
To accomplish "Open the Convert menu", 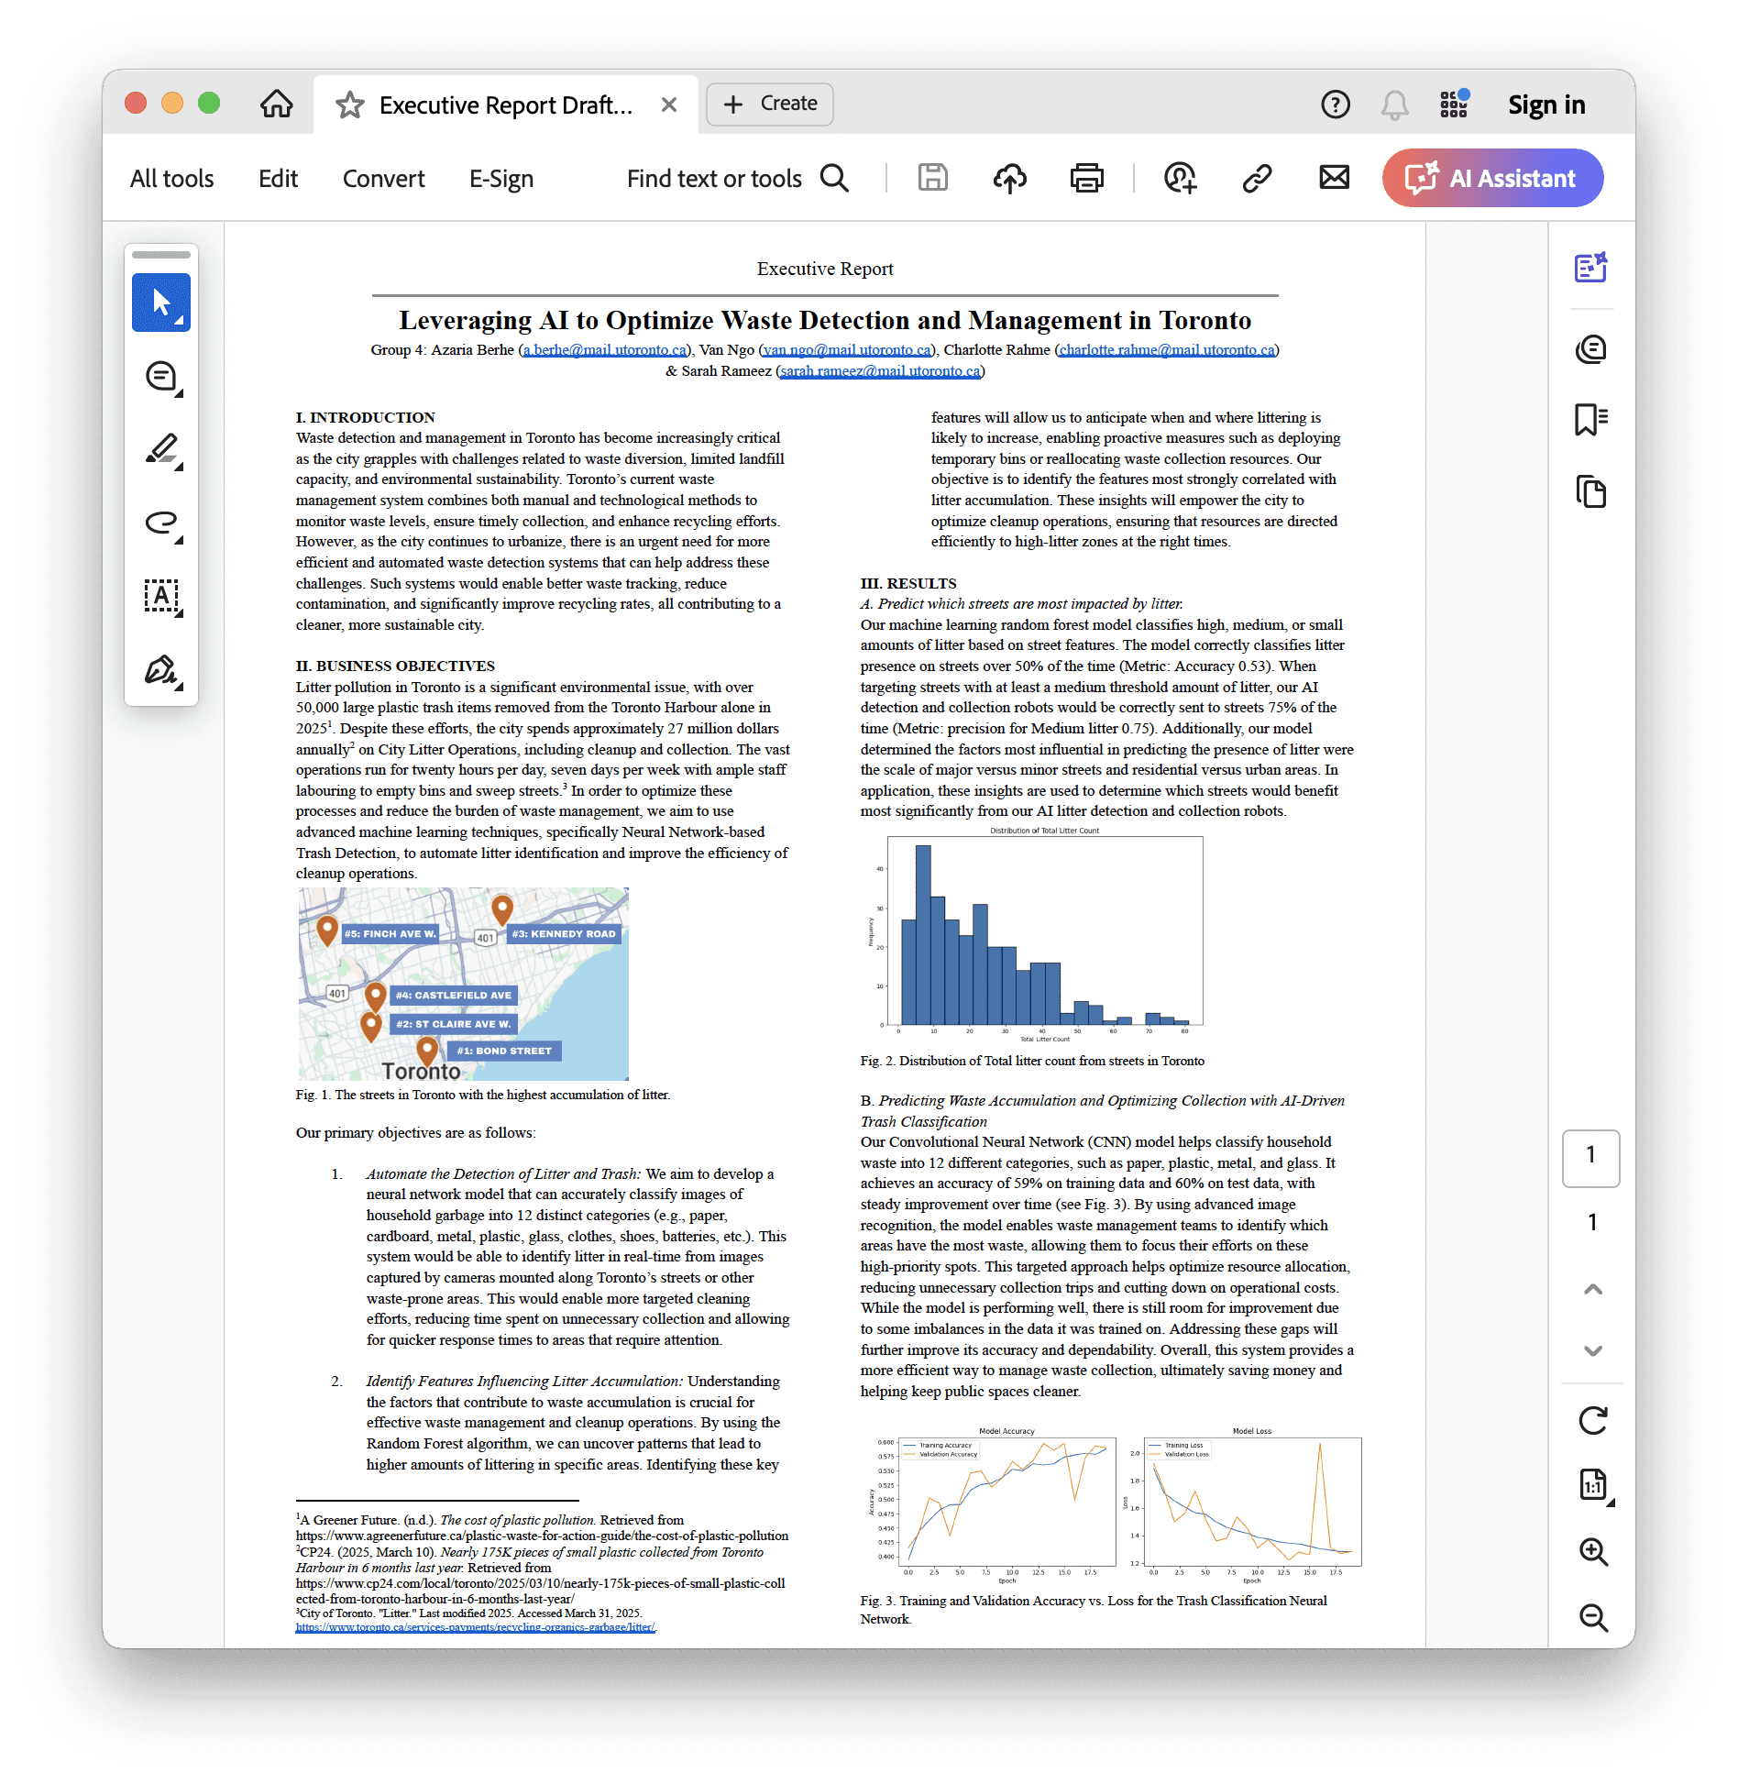I will [383, 178].
